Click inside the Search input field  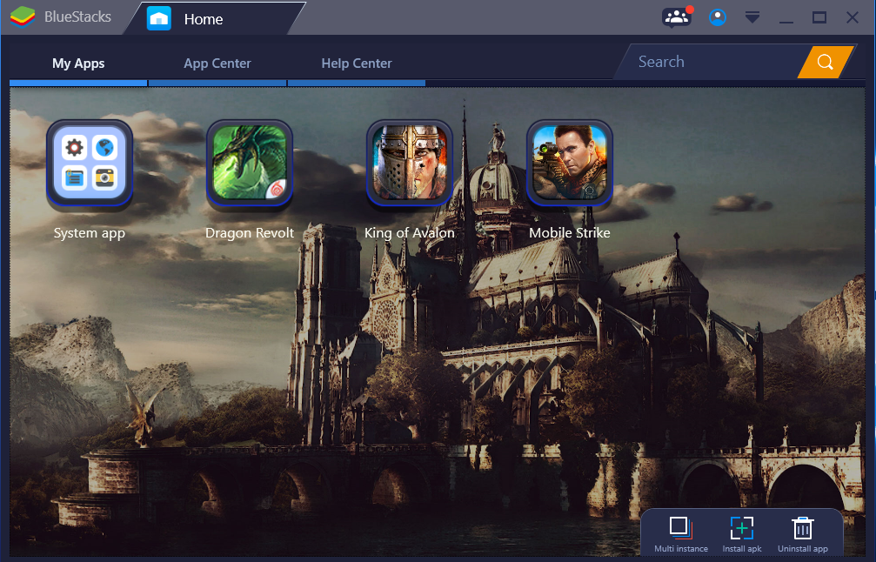709,62
